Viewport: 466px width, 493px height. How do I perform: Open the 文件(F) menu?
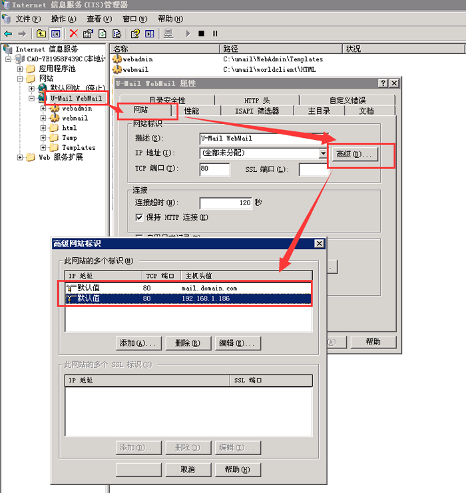click(x=28, y=19)
